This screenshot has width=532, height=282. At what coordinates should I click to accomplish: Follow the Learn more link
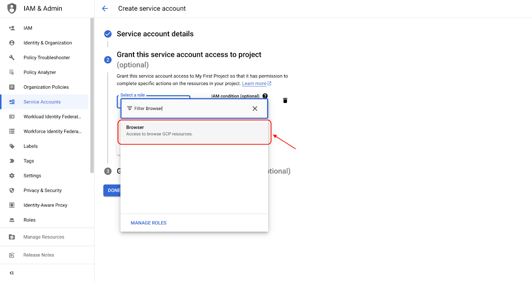pos(254,84)
